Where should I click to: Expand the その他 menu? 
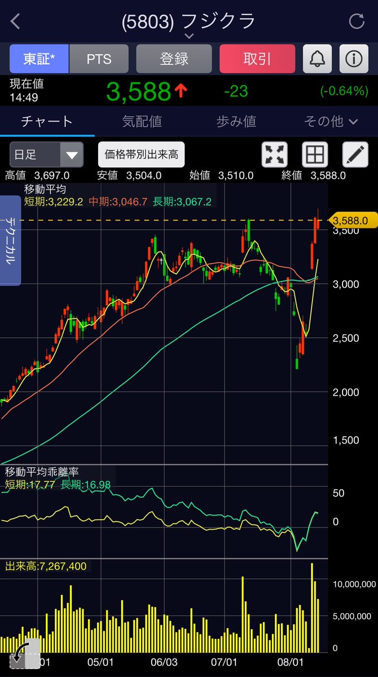331,121
